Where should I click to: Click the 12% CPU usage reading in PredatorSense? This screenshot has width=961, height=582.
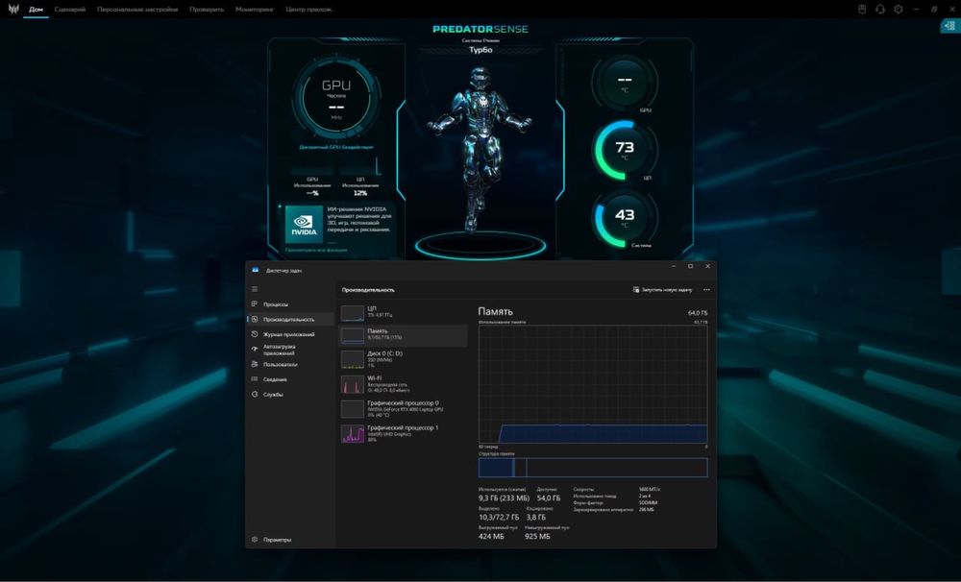(359, 193)
